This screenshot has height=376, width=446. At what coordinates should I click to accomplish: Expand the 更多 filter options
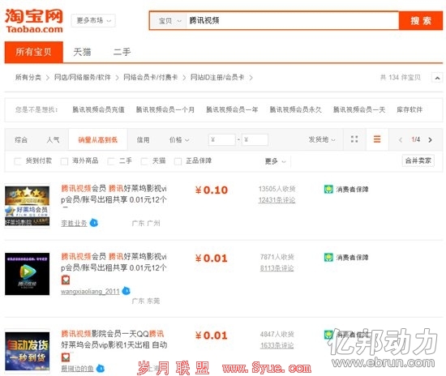(276, 161)
